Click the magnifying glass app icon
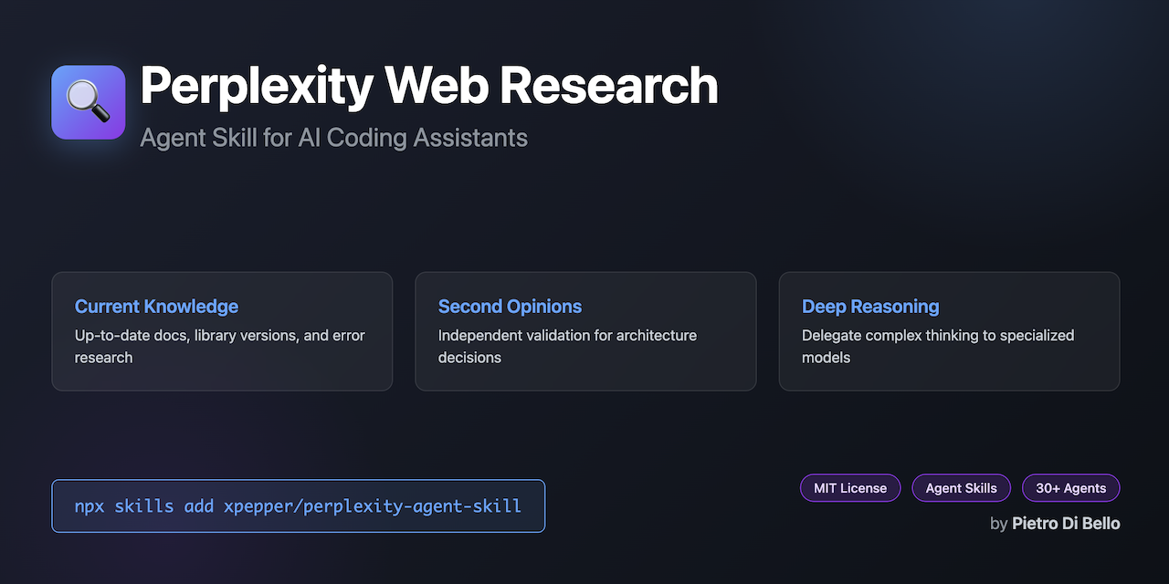The image size is (1169, 584). pos(88,102)
